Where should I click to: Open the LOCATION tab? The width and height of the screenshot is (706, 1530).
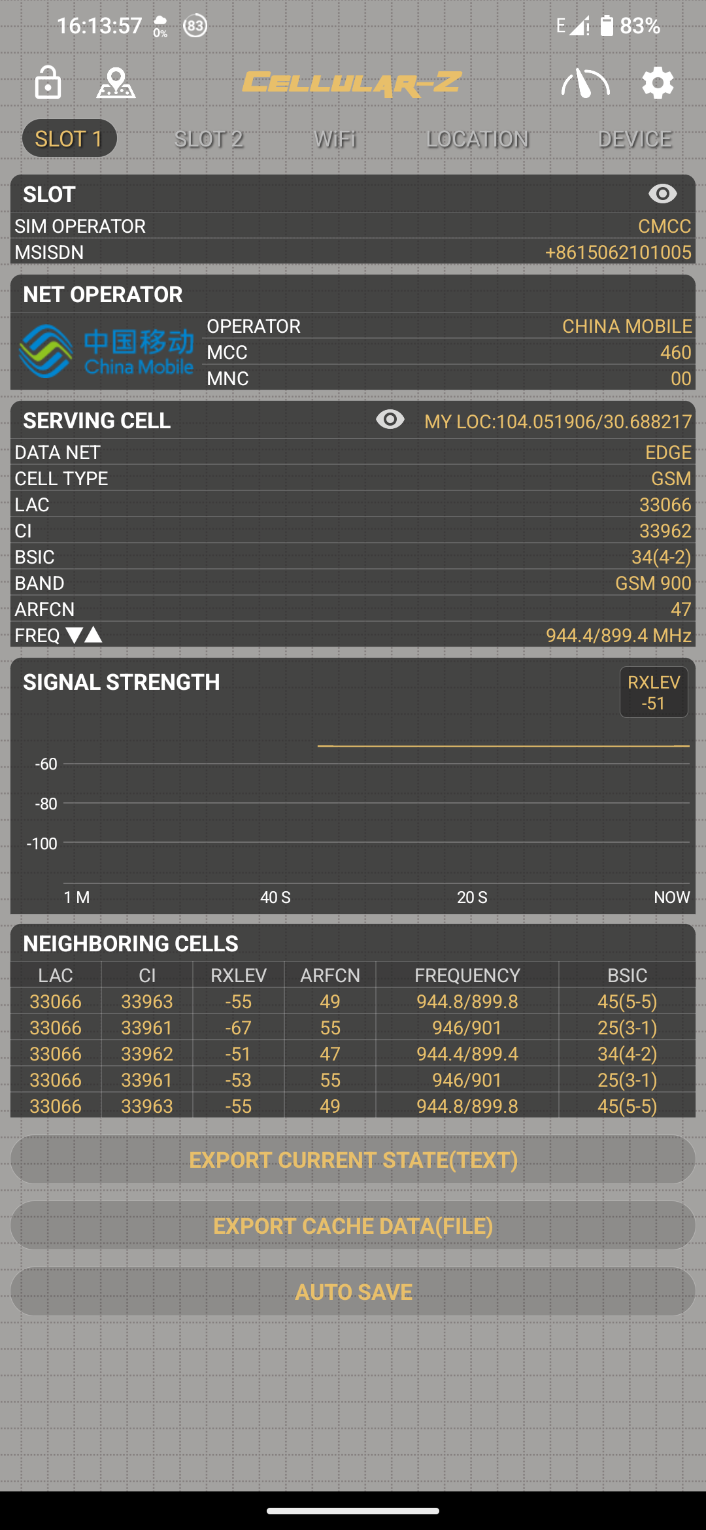coord(478,139)
